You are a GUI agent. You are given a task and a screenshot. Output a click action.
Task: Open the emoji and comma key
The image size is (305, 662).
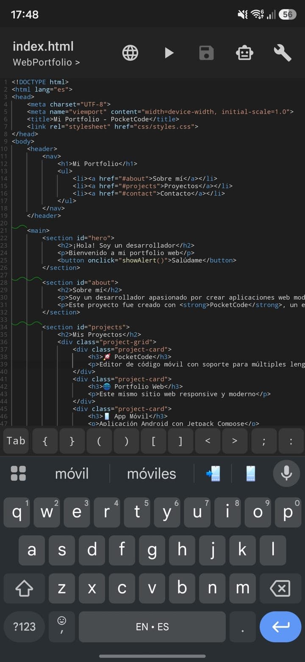(x=62, y=626)
